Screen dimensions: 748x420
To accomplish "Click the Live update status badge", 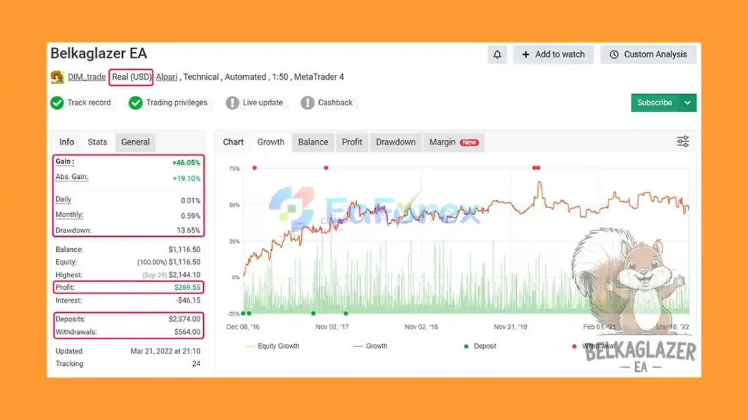I will pyautogui.click(x=255, y=103).
